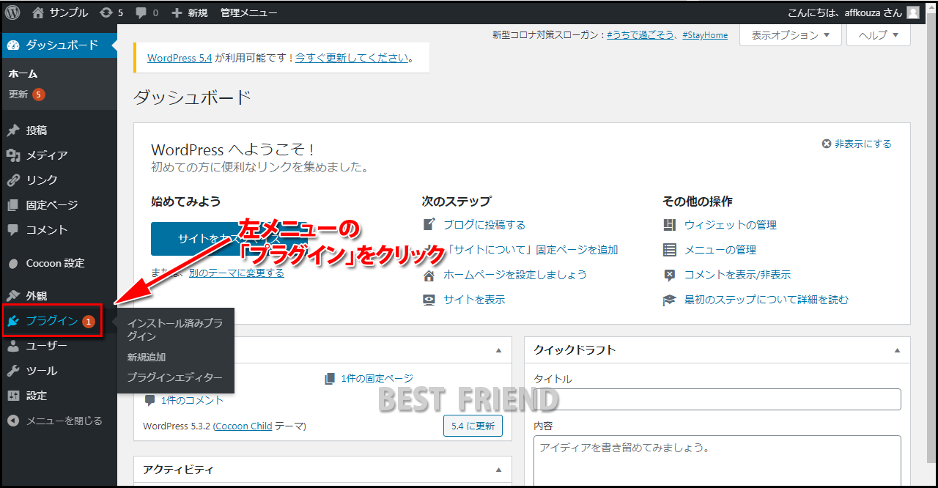Select インストール済みプラグイン from the submenu
Viewport: 938px width, 488px height.
point(175,329)
